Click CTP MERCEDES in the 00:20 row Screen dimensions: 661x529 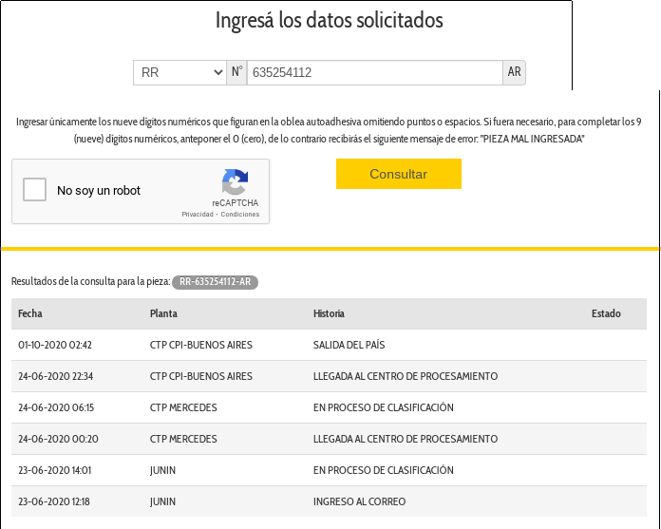(183, 439)
